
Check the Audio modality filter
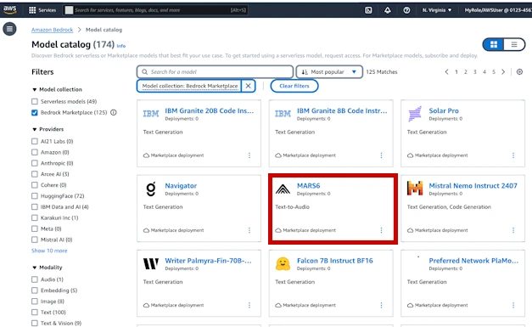pos(35,279)
